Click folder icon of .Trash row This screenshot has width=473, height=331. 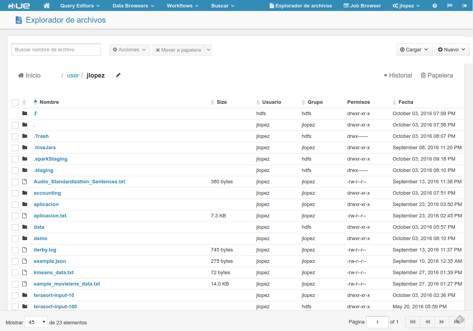(25, 136)
